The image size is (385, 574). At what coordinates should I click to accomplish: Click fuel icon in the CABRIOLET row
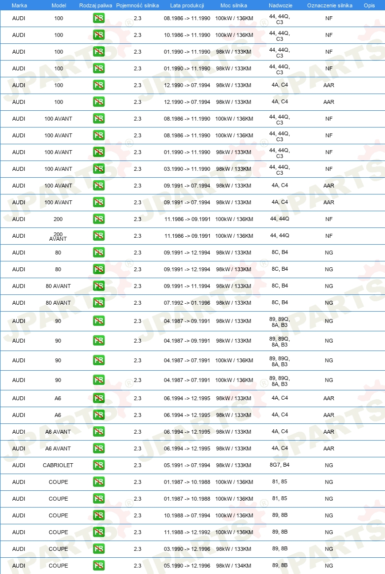[99, 465]
